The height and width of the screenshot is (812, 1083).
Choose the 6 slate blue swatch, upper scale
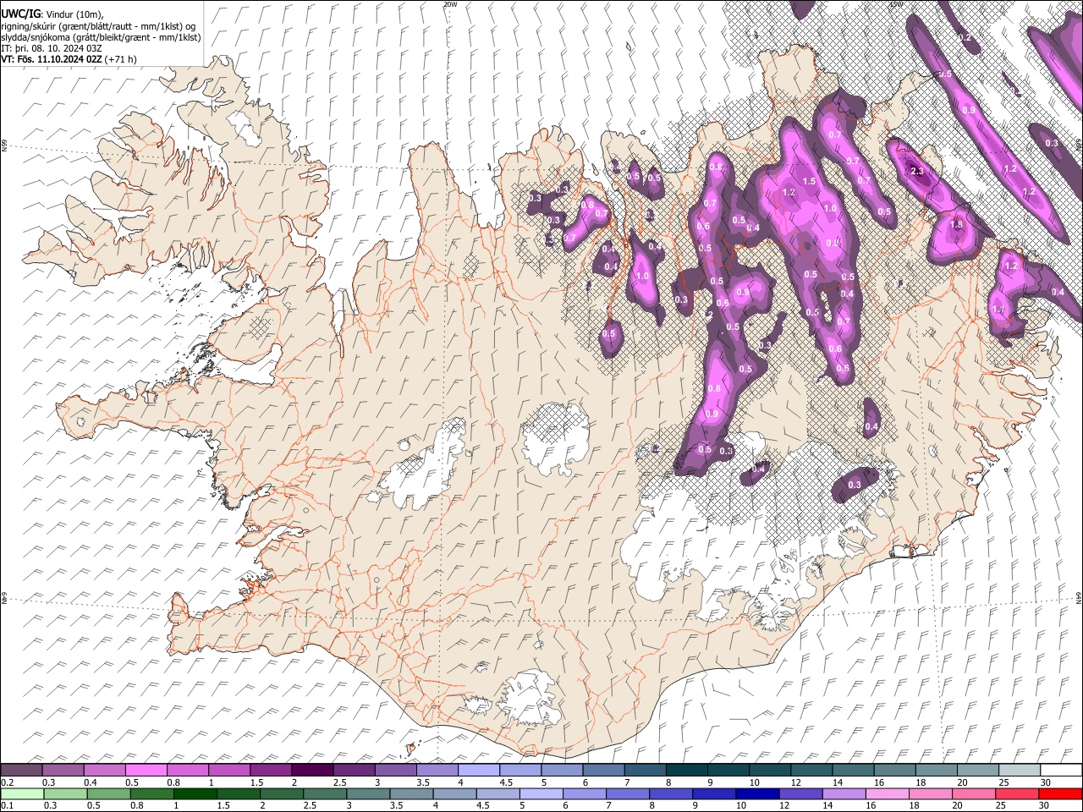[602, 771]
